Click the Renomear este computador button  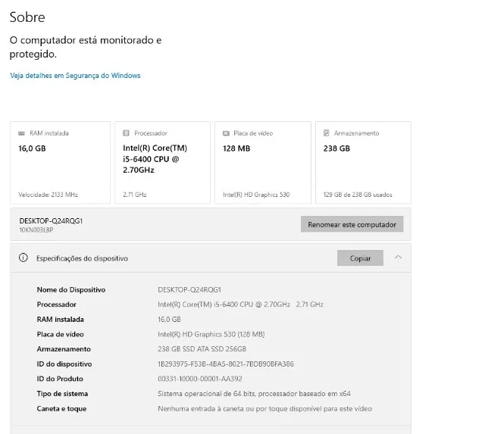click(x=352, y=224)
